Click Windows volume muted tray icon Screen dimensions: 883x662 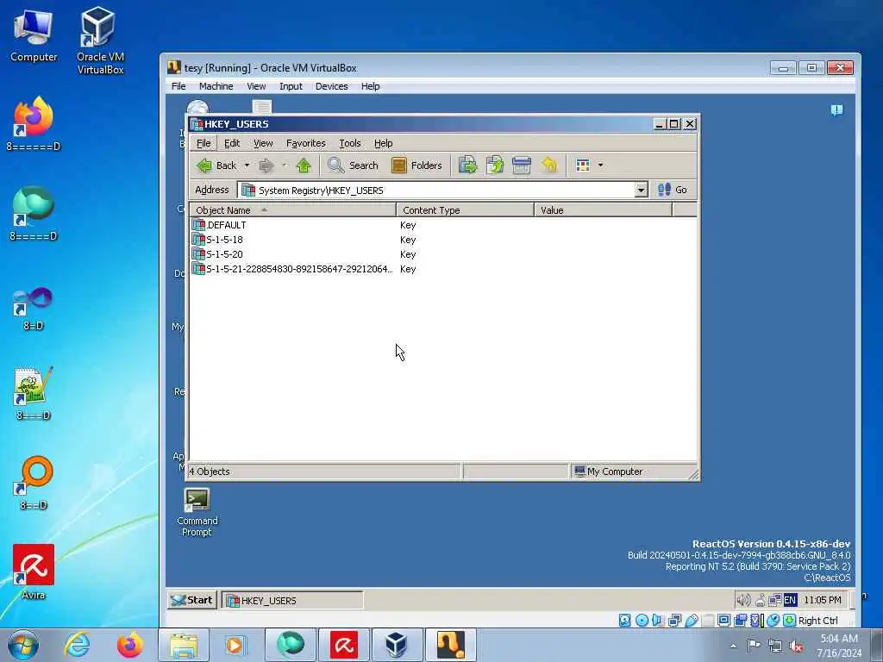tap(796, 646)
